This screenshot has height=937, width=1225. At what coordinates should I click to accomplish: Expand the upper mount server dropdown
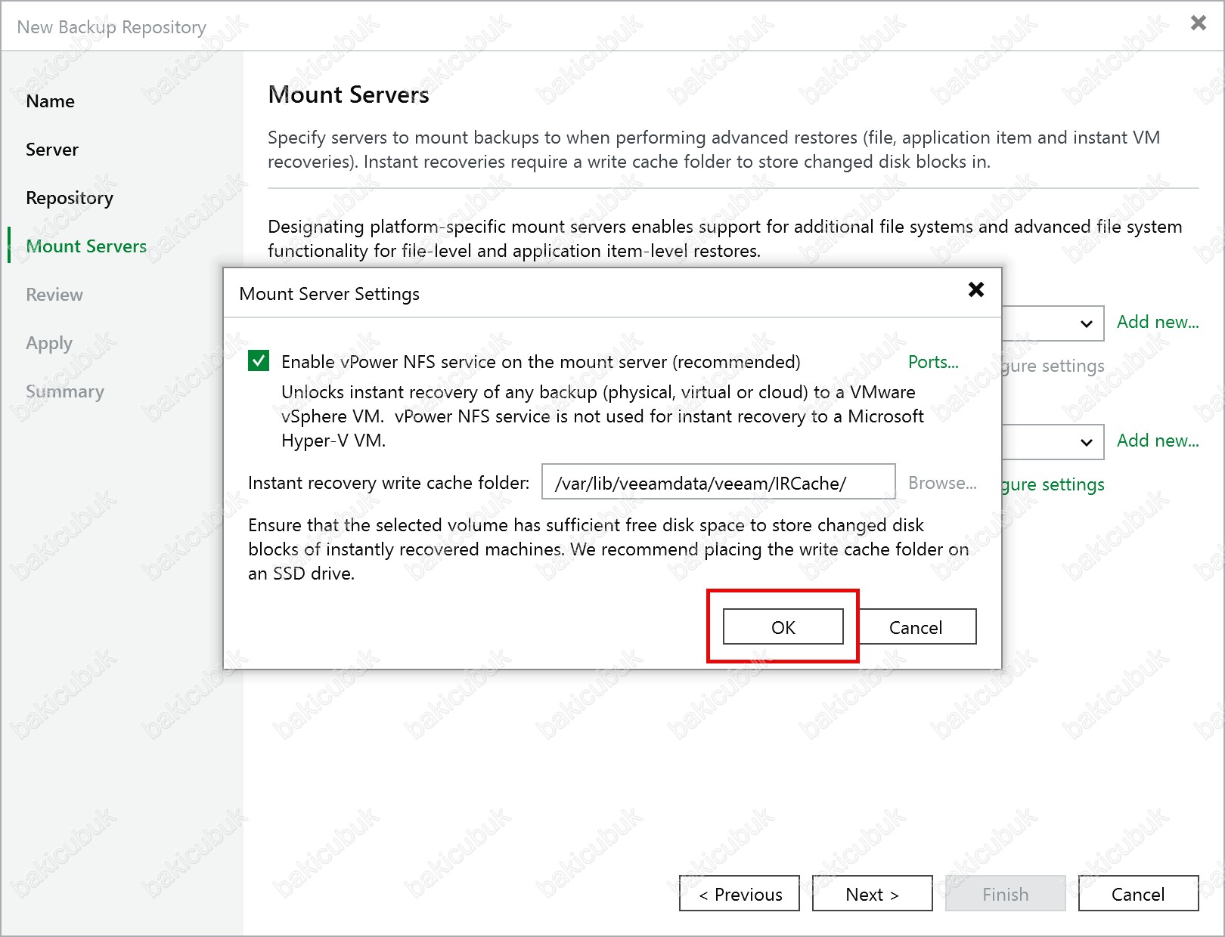[1086, 323]
